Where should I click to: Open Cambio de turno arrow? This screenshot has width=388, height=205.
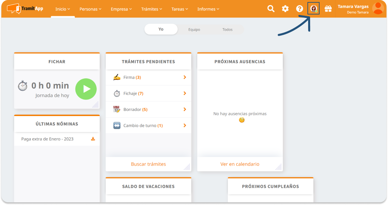(x=185, y=125)
